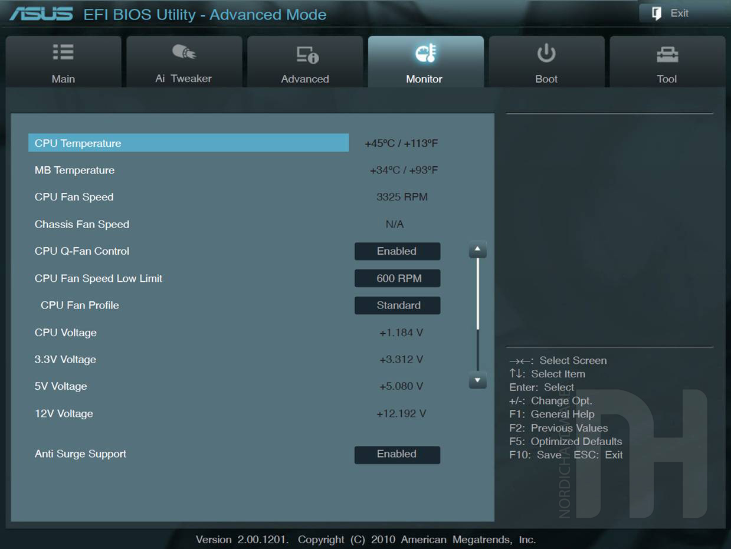This screenshot has height=549, width=731.
Task: Click the Monitor thermometer icon
Action: pos(425,54)
